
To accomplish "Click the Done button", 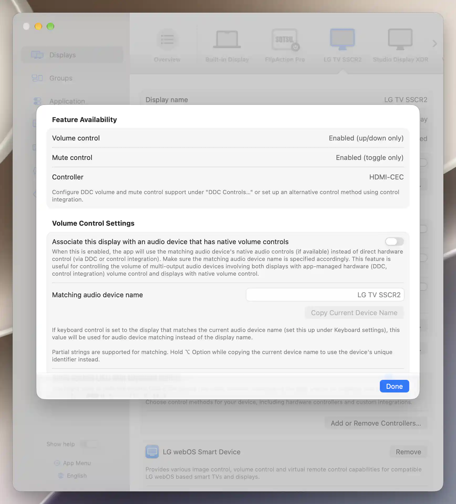I will coord(394,386).
